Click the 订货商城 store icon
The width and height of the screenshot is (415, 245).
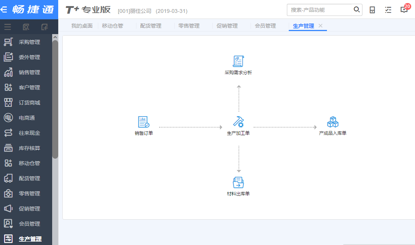[8, 102]
